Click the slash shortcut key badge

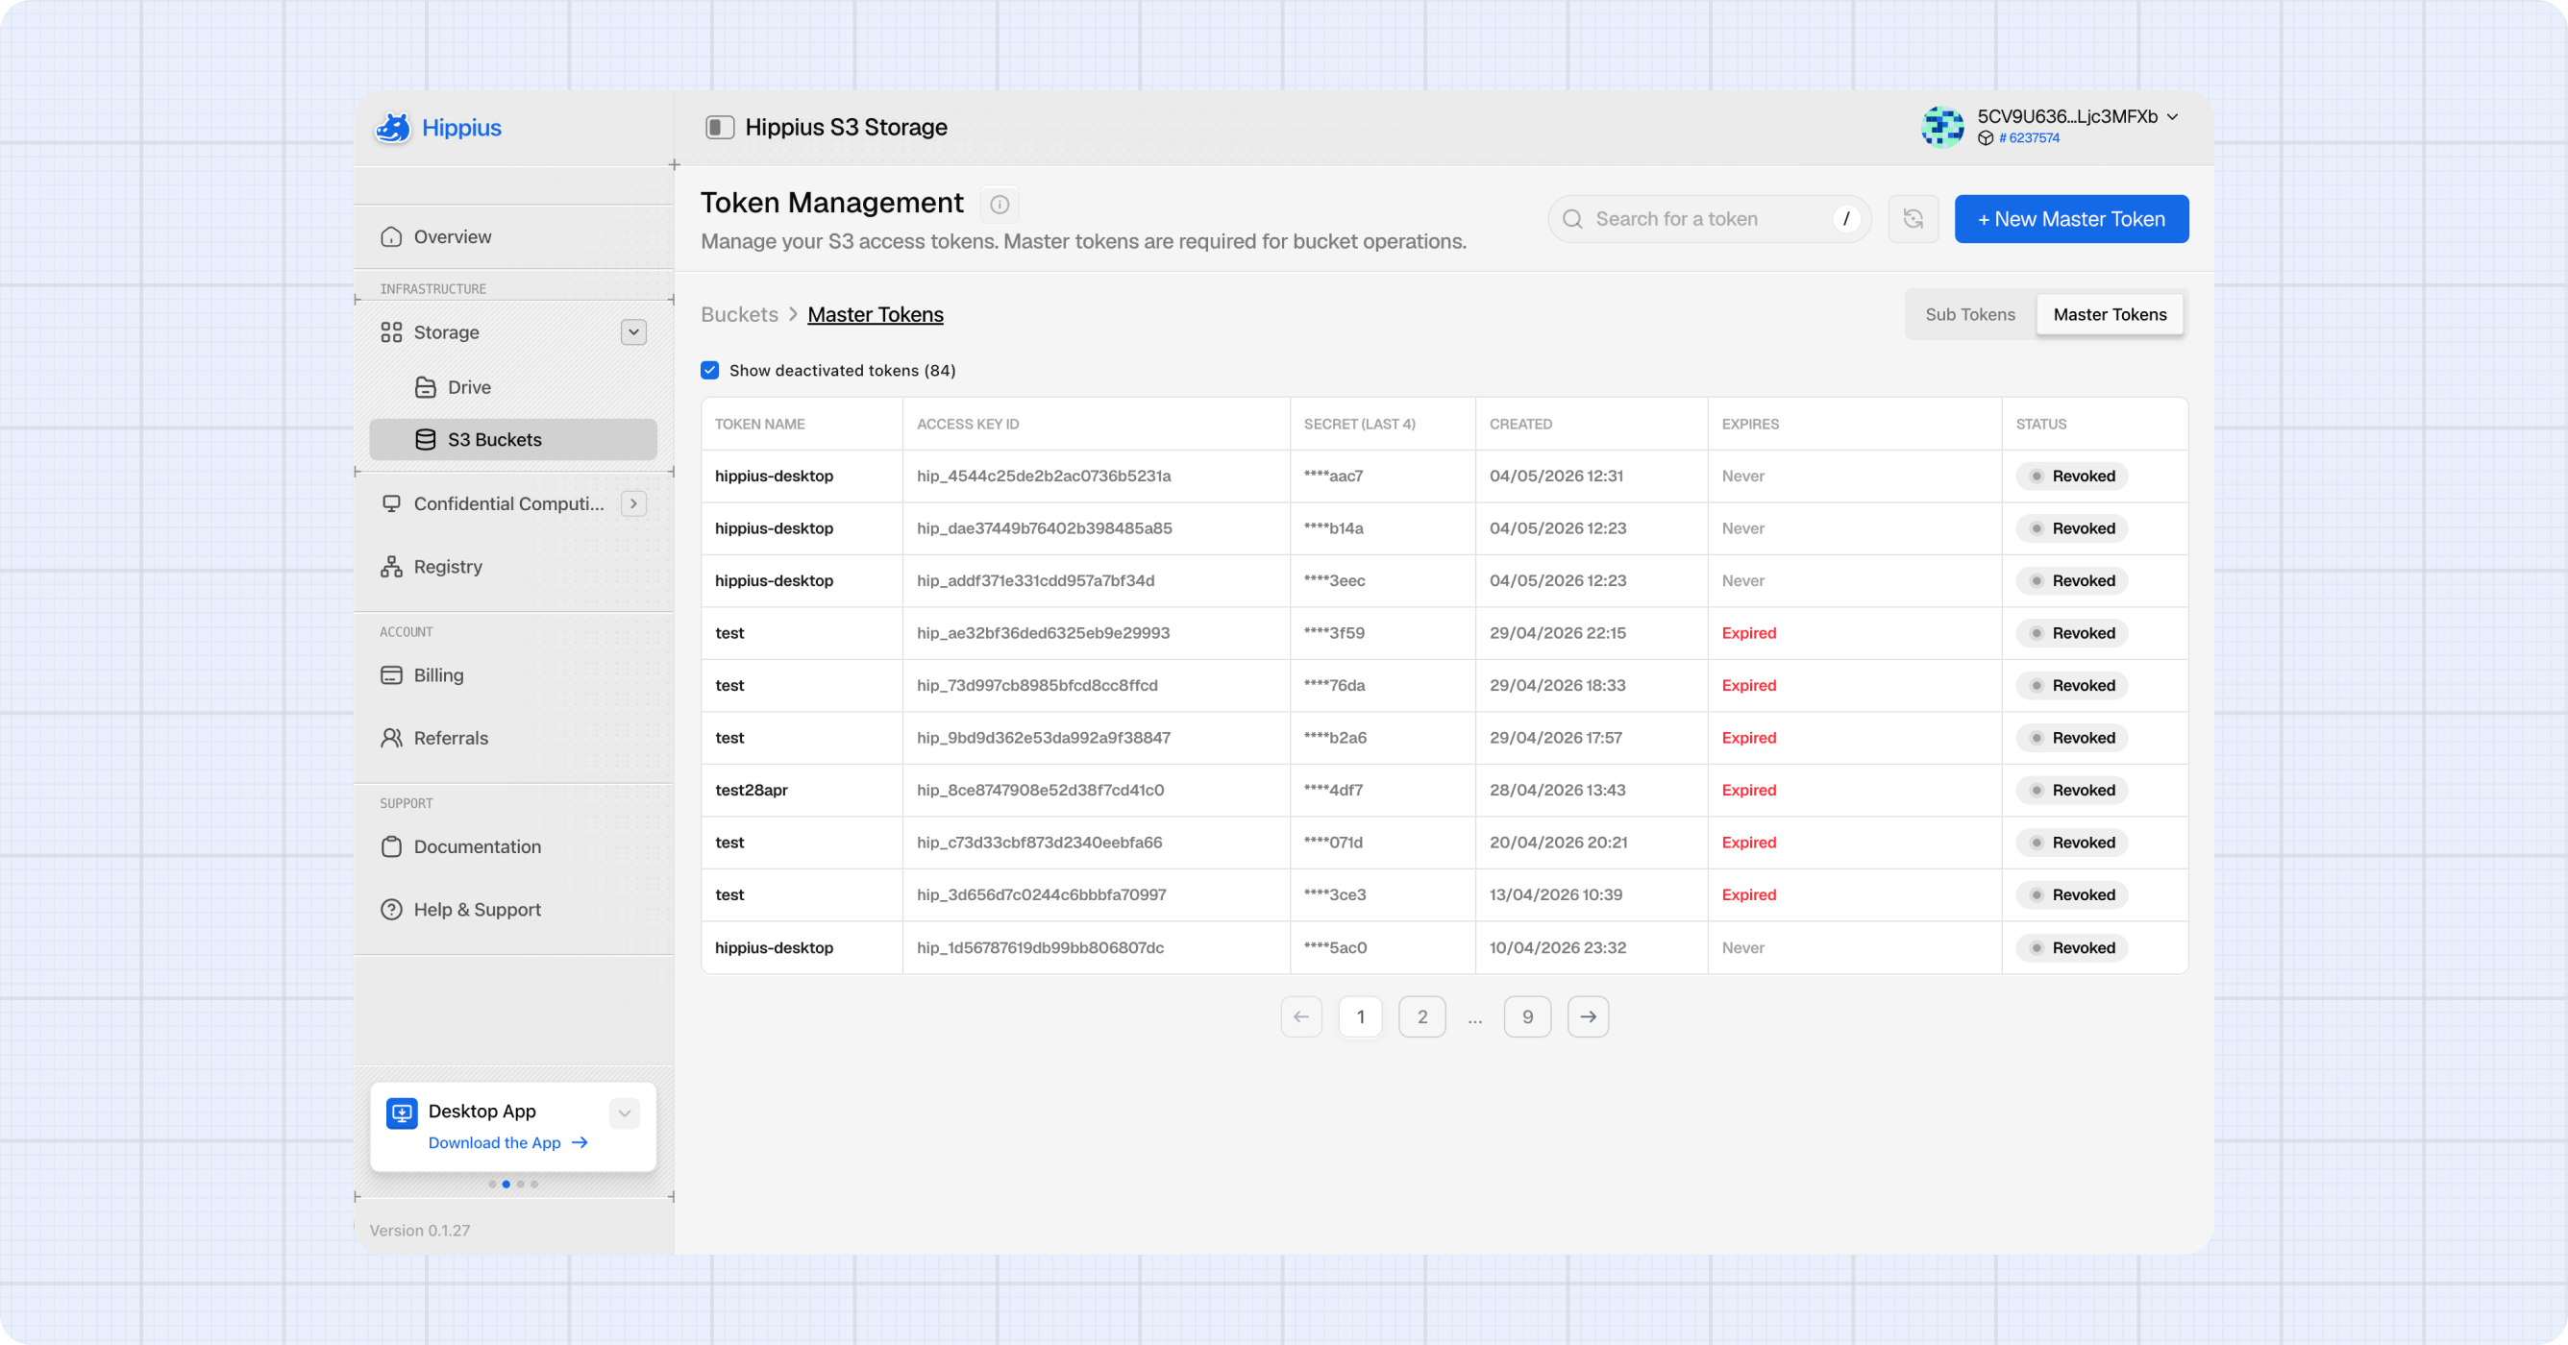1846,219
